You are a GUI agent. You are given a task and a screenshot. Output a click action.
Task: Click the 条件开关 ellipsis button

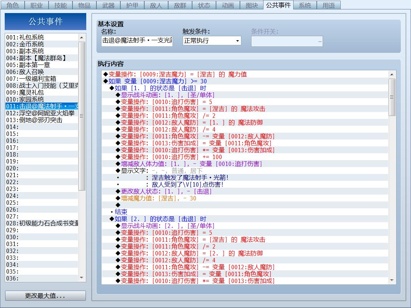coord(320,41)
